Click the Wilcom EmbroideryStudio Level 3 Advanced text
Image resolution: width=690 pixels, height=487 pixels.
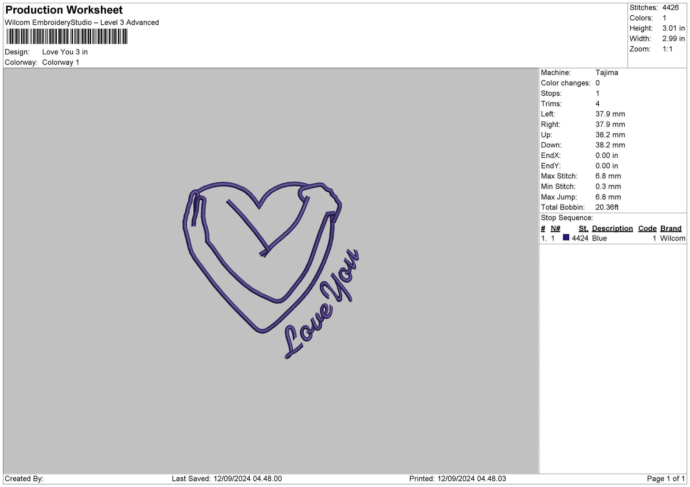(x=82, y=22)
